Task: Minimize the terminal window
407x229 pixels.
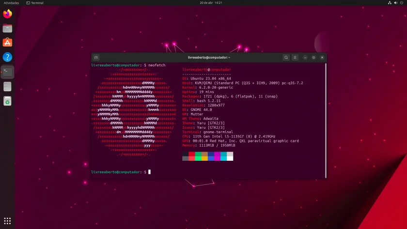Action: tap(305, 58)
